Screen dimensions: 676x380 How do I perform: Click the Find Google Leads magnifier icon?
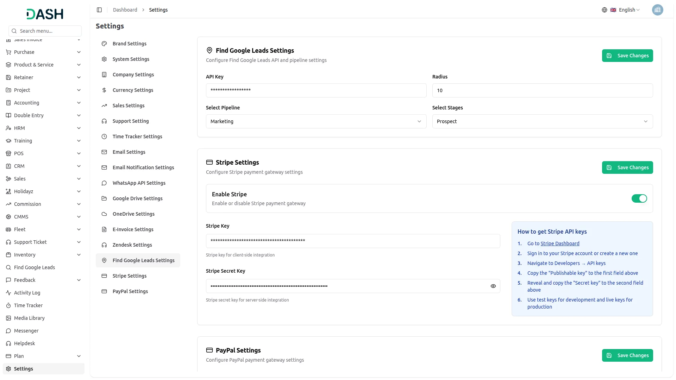point(8,267)
